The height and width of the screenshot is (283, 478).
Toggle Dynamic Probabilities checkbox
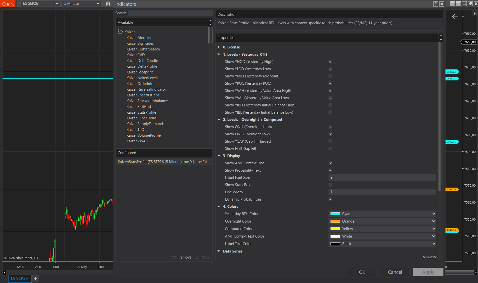330,199
